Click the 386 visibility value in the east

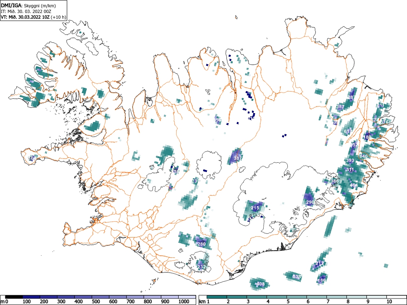click(x=335, y=181)
